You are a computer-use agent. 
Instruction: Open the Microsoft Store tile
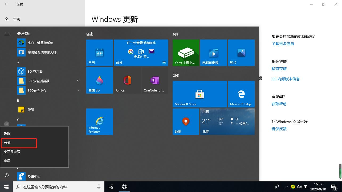199,94
